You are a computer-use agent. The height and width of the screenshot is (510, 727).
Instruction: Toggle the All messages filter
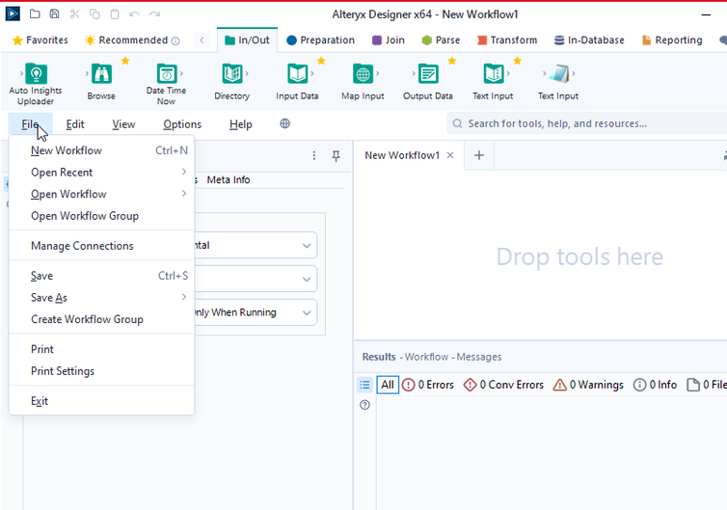coord(388,385)
